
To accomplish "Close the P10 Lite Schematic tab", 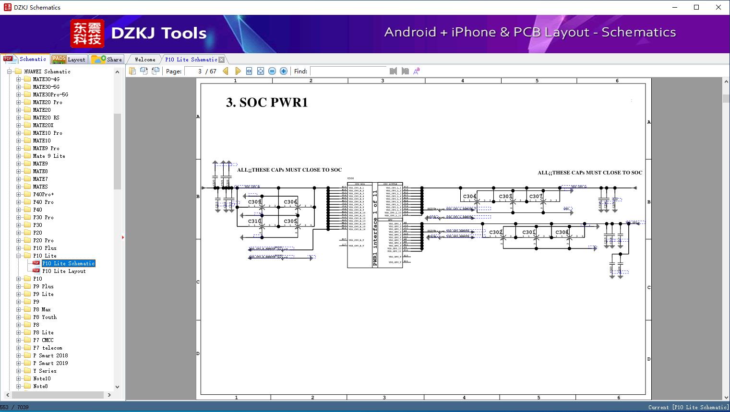I will [221, 59].
